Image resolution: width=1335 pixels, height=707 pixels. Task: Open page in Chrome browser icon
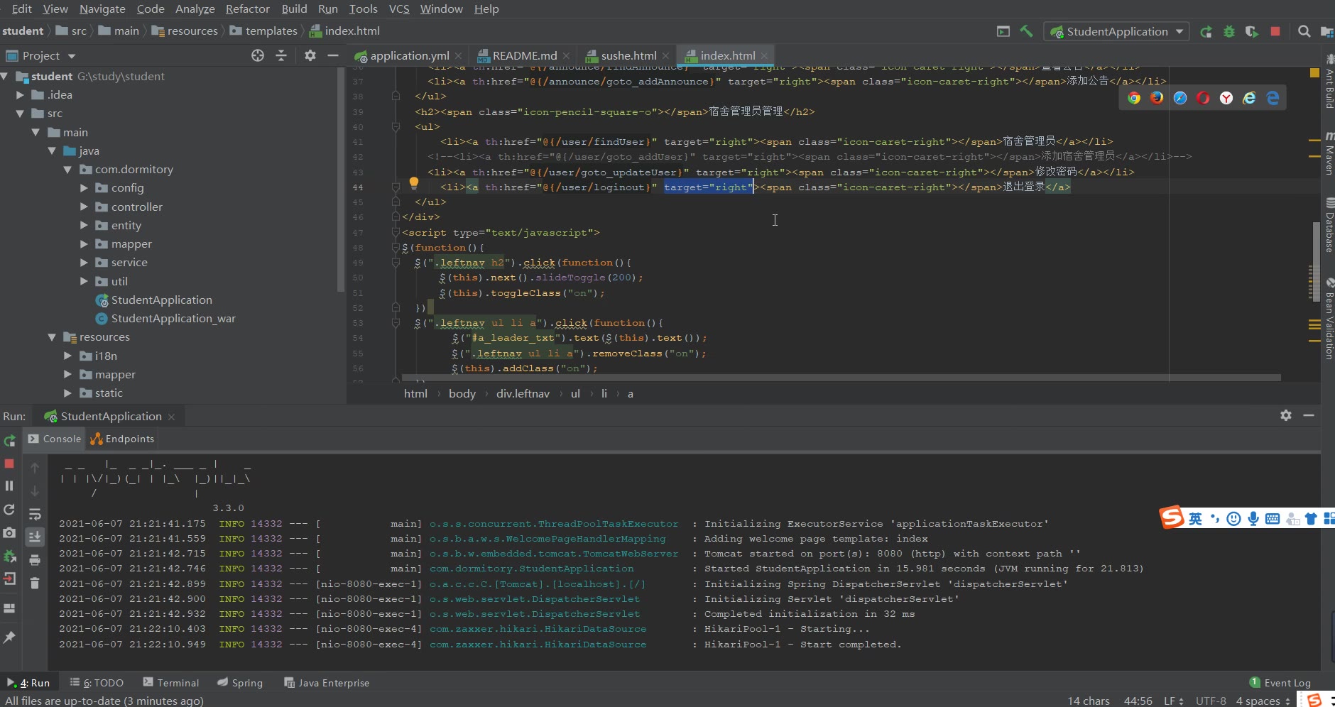tap(1134, 98)
